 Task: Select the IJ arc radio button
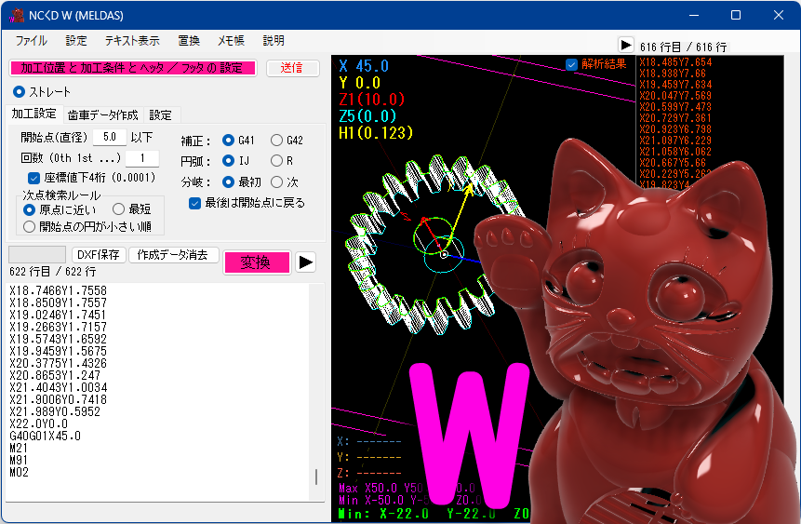228,160
